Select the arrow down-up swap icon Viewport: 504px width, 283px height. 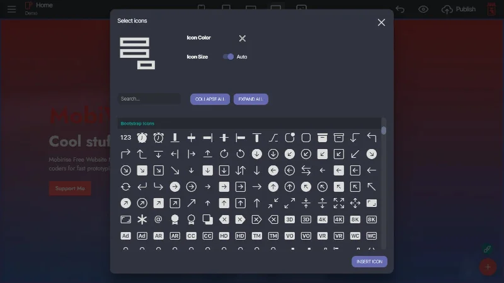[241, 170]
